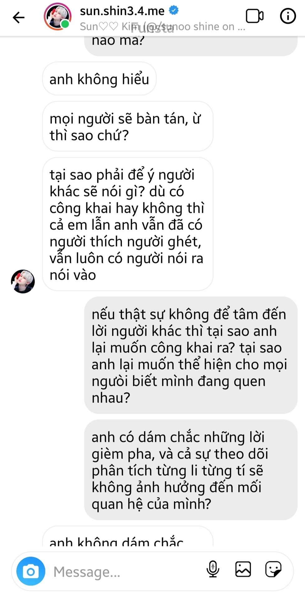305x599 pixels.
Task: Tap partially visible 'anh không dám chắc' bubble
Action: [128, 536]
